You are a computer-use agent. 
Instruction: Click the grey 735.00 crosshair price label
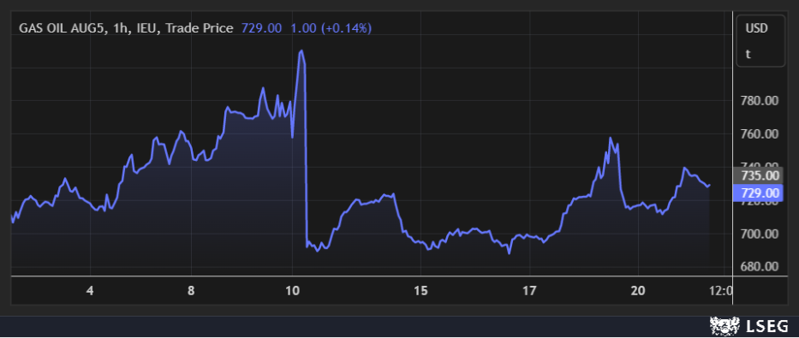tap(758, 175)
